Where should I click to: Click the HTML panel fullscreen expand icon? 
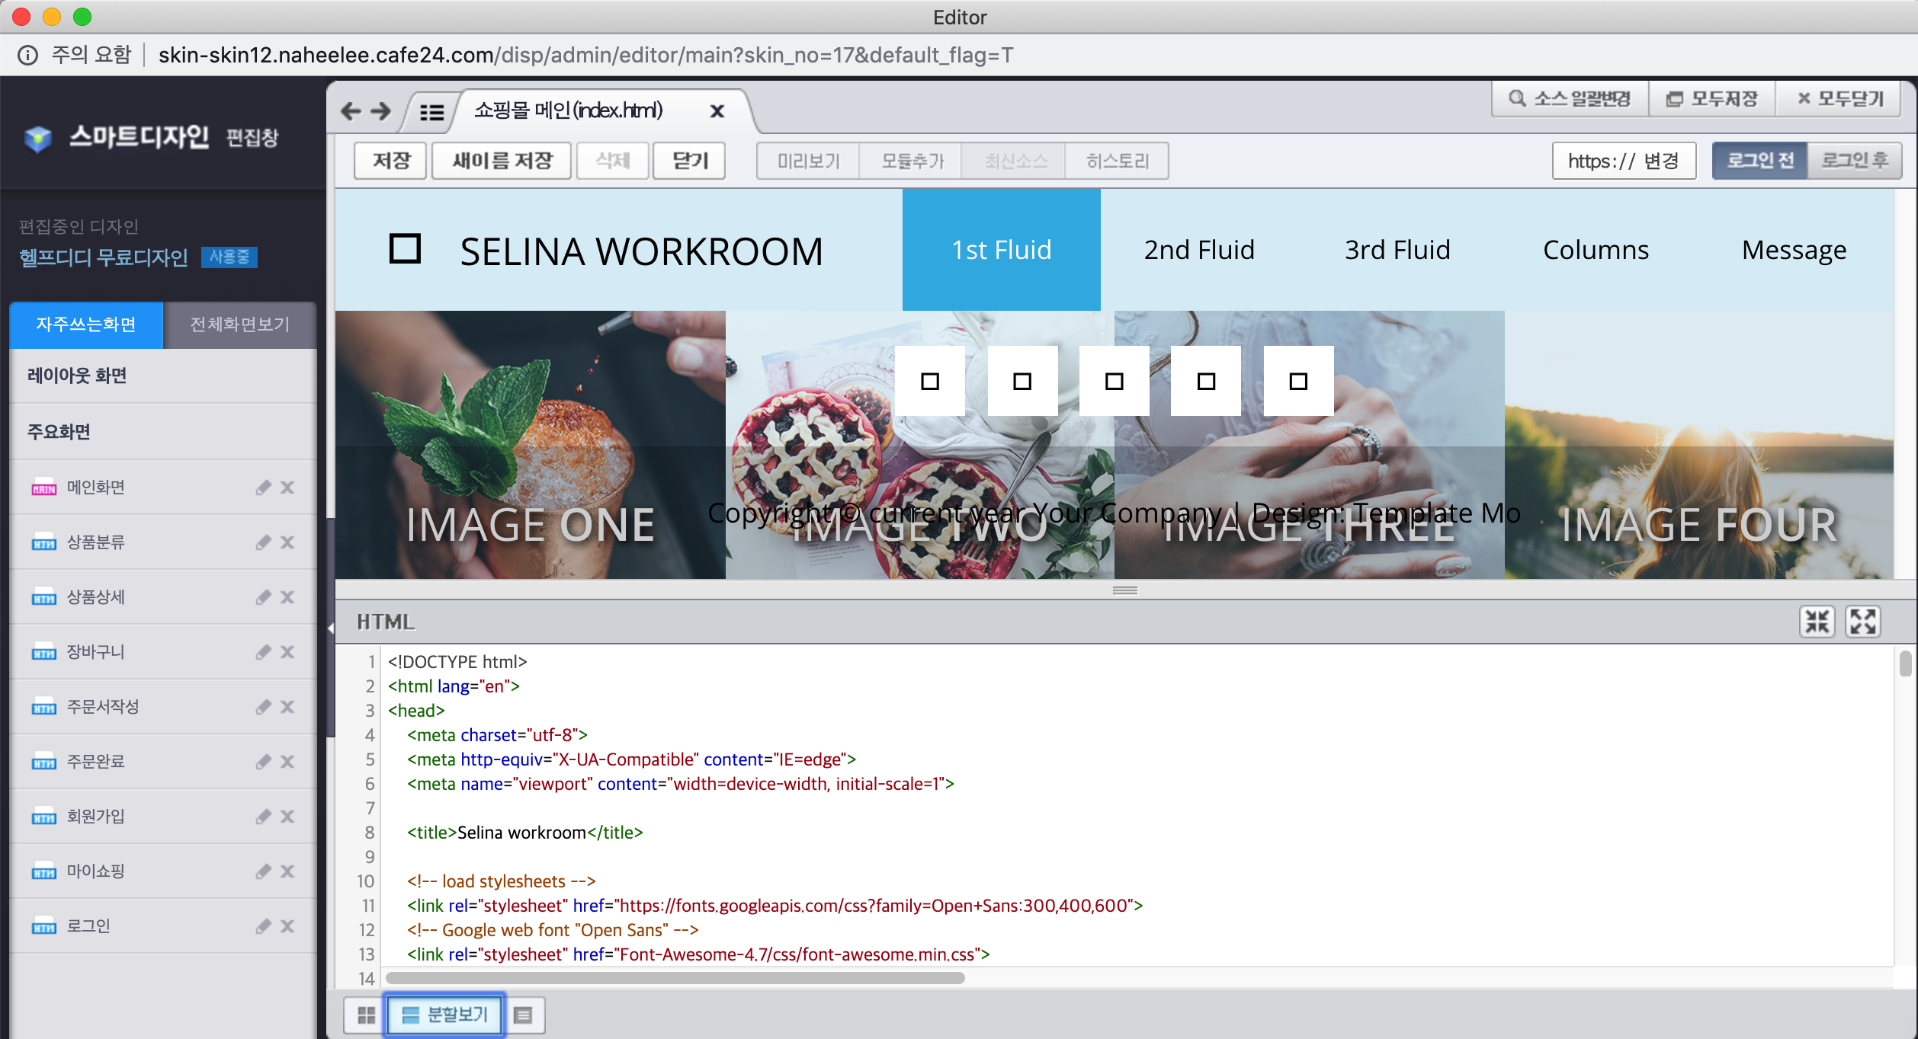click(x=1863, y=622)
